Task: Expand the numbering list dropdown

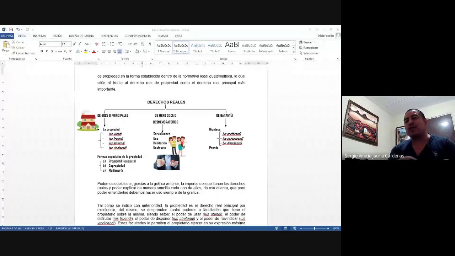Action: 116,44
